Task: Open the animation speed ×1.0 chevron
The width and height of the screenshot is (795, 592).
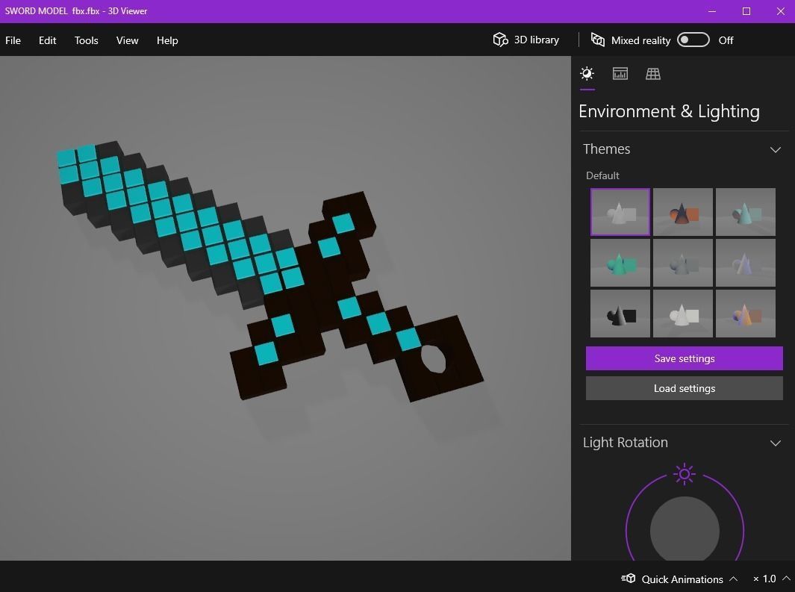Action: point(786,579)
